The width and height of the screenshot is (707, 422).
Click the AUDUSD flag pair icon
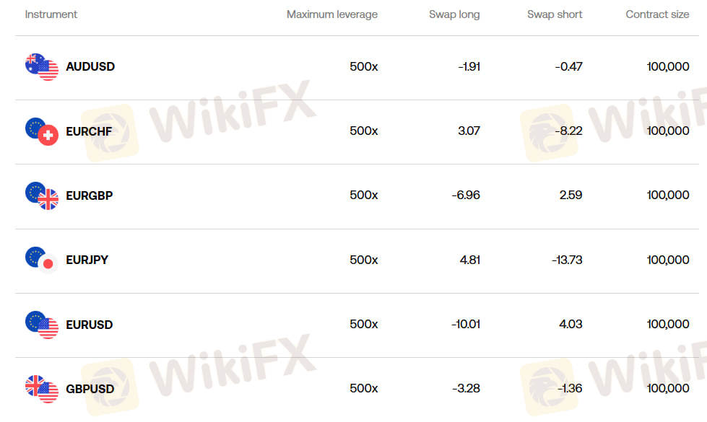[41, 67]
